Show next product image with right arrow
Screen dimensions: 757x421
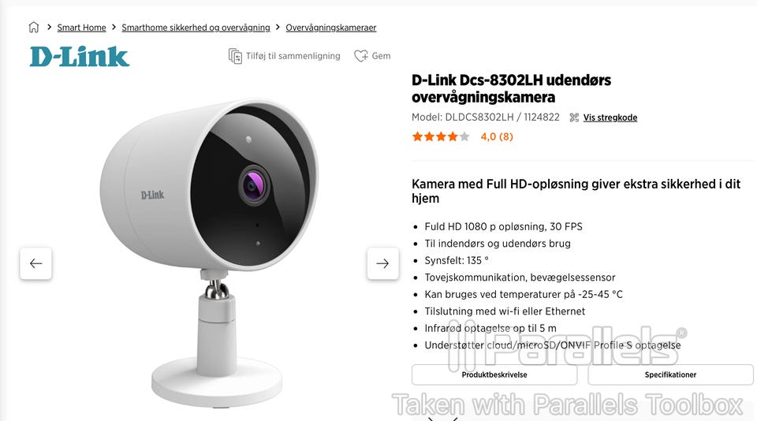point(382,263)
